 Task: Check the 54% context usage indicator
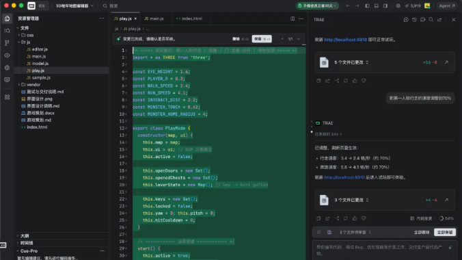[x=446, y=218]
